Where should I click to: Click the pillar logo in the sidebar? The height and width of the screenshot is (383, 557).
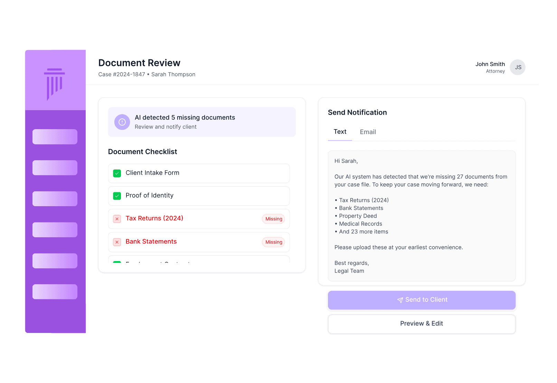click(55, 84)
